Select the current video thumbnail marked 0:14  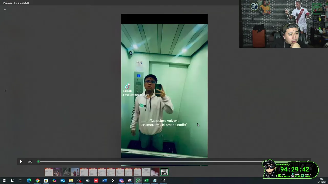coord(164,172)
